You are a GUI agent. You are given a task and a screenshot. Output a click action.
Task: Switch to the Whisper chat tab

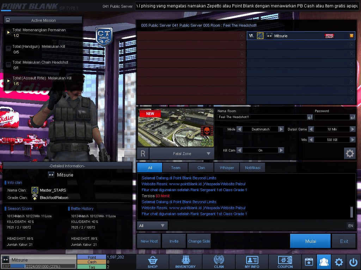(227, 168)
